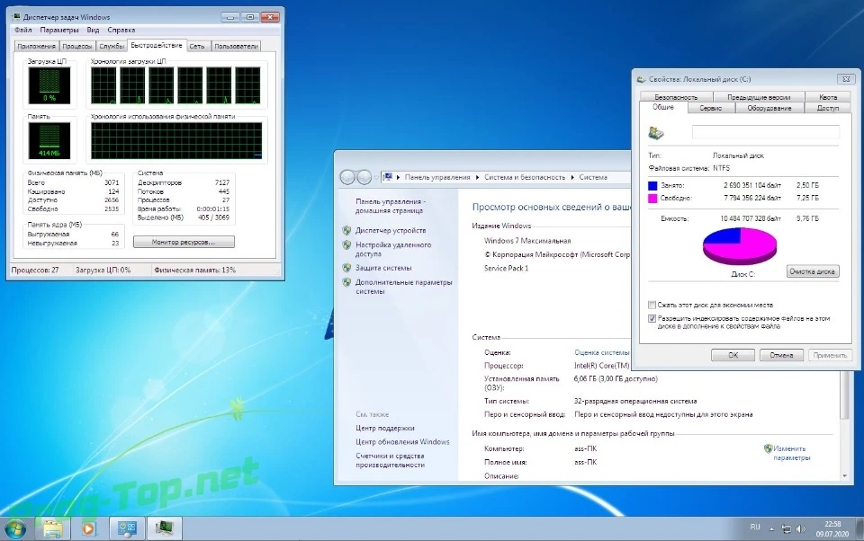
Task: Open Настройка удаленного доступа link
Action: point(393,249)
